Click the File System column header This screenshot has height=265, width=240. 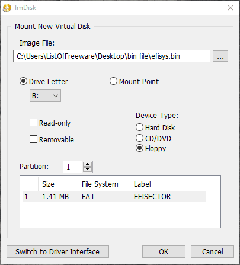[104, 184]
